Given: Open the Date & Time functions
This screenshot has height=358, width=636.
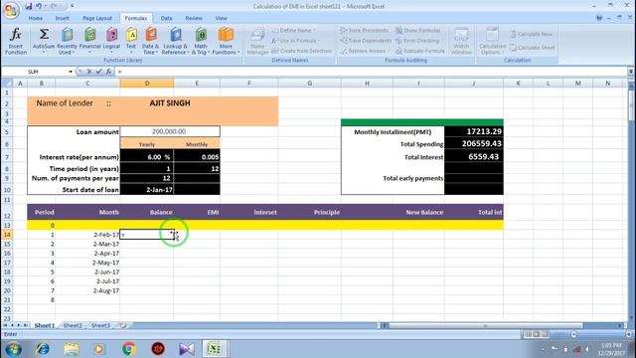Looking at the screenshot, I should click(x=150, y=41).
